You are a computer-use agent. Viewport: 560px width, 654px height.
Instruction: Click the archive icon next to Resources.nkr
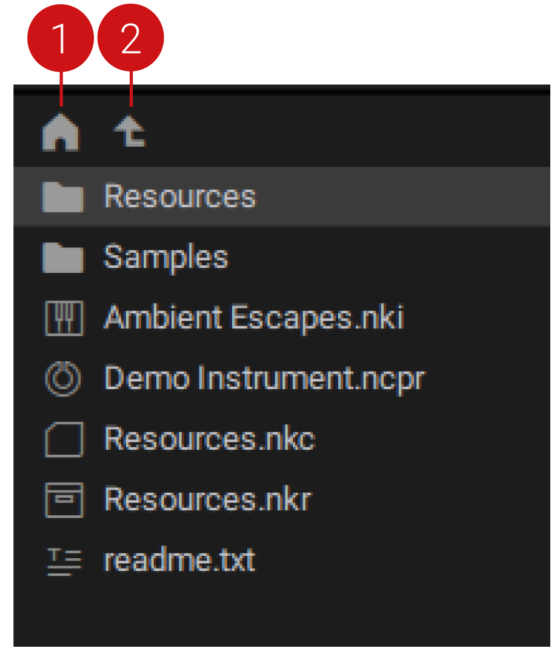tap(63, 499)
